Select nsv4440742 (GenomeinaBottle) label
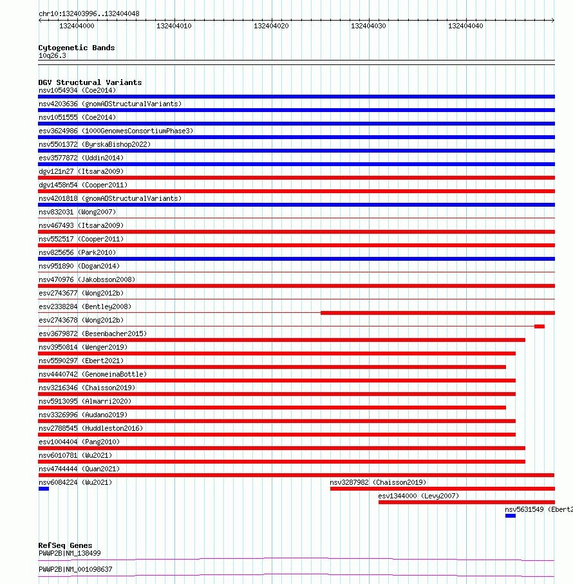This screenshot has width=573, height=584. (x=93, y=374)
